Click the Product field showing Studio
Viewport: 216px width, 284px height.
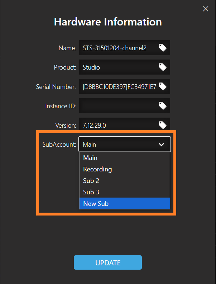(x=124, y=67)
